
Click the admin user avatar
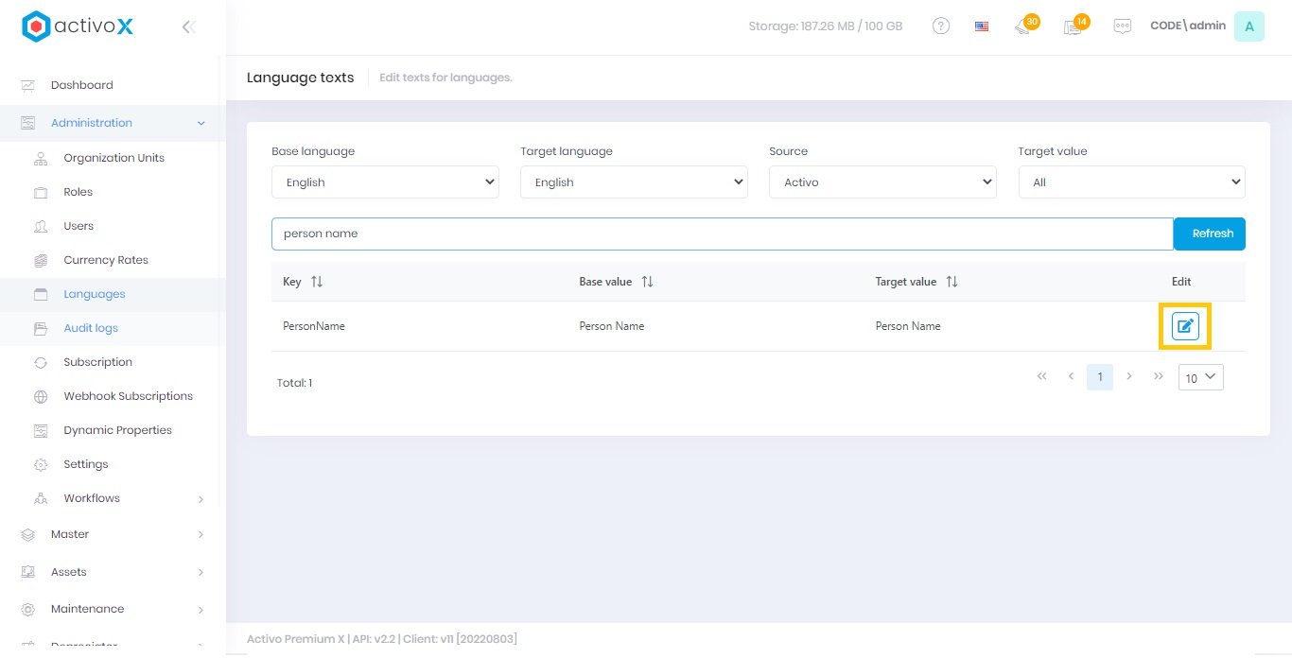click(1248, 26)
